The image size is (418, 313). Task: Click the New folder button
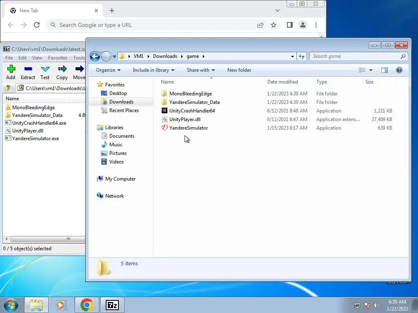pyautogui.click(x=239, y=70)
